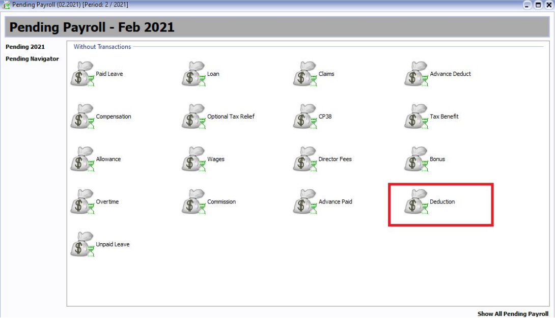Open the Advance Paid icon
555x318 pixels.
pos(305,203)
